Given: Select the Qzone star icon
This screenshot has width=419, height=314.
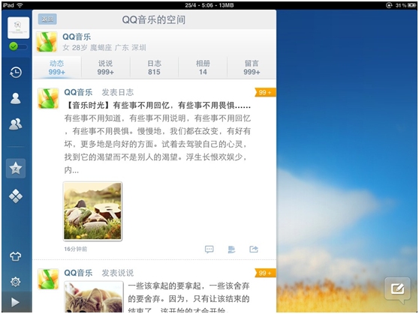Looking at the screenshot, I should click(16, 169).
